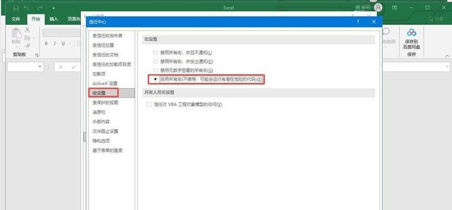Click the account profile avatar icon
Viewport: 452px width, 210px height.
[378, 8]
